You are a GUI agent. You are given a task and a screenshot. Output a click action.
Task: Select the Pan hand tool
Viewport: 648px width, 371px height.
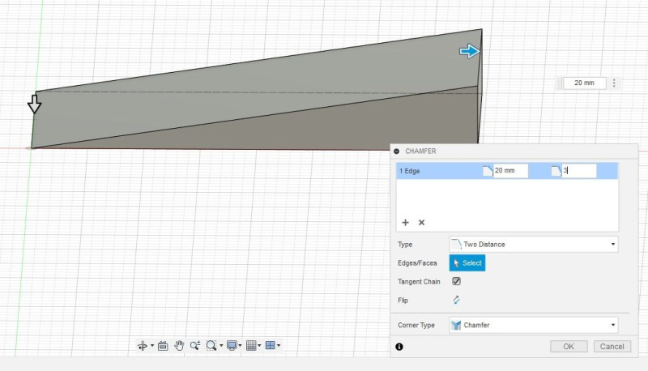point(179,345)
